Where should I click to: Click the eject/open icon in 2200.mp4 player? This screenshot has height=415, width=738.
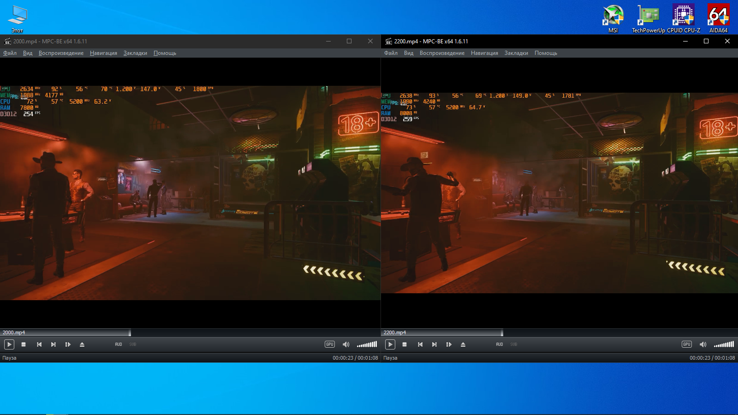[x=463, y=344]
